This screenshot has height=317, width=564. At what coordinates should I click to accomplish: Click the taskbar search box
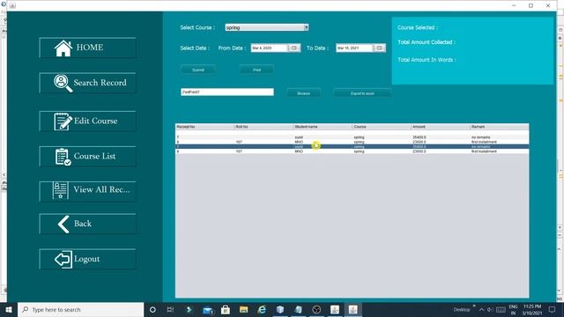pos(80,309)
